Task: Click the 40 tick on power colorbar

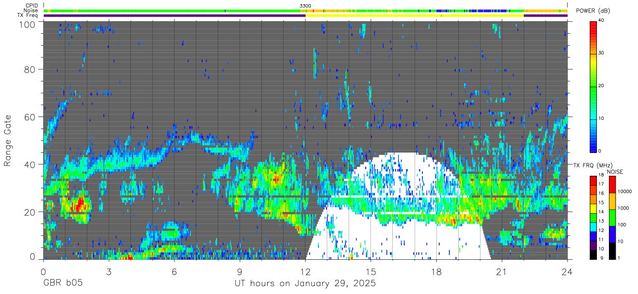Action: click(602, 21)
